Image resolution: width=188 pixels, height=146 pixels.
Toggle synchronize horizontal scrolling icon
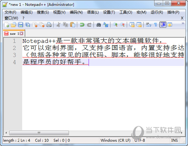[x=139, y=25]
